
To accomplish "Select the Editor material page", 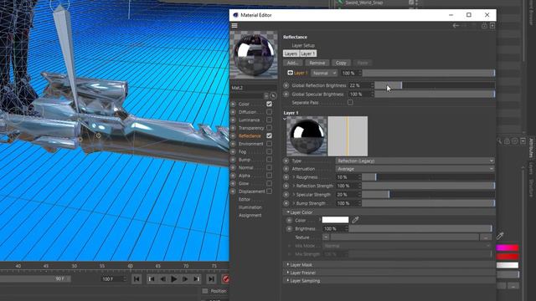I will [245, 199].
